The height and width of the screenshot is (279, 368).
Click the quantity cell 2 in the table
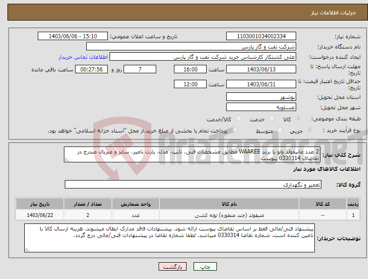(88, 215)
